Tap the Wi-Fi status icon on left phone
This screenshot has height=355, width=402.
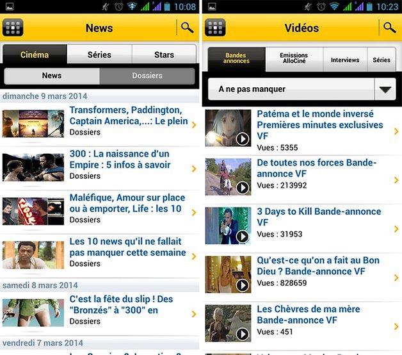[132, 6]
